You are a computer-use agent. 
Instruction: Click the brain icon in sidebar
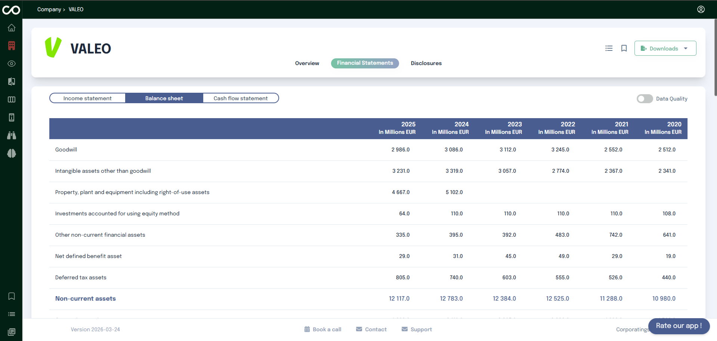tap(12, 153)
